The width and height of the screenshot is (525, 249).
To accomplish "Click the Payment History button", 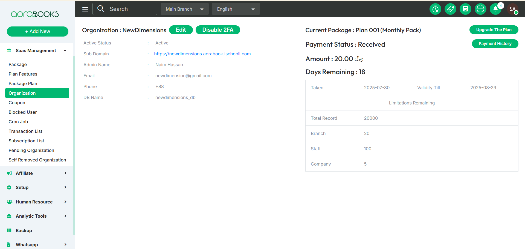I will pyautogui.click(x=495, y=44).
